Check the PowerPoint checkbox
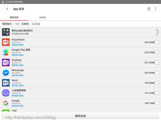This screenshot has width=161, height=120. [157, 42]
